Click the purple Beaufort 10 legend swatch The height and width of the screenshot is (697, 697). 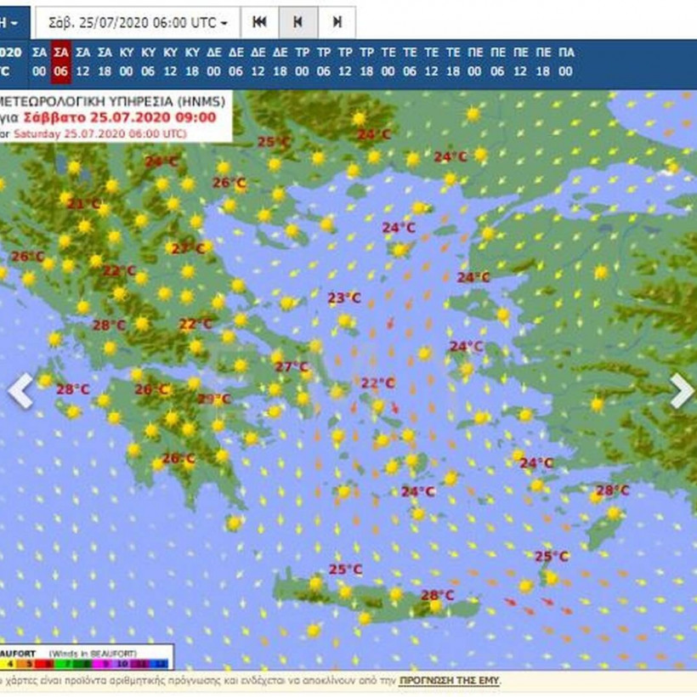(125, 661)
